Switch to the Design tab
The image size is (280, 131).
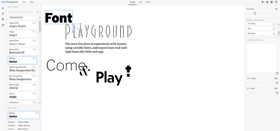pyautogui.click(x=132, y=2)
